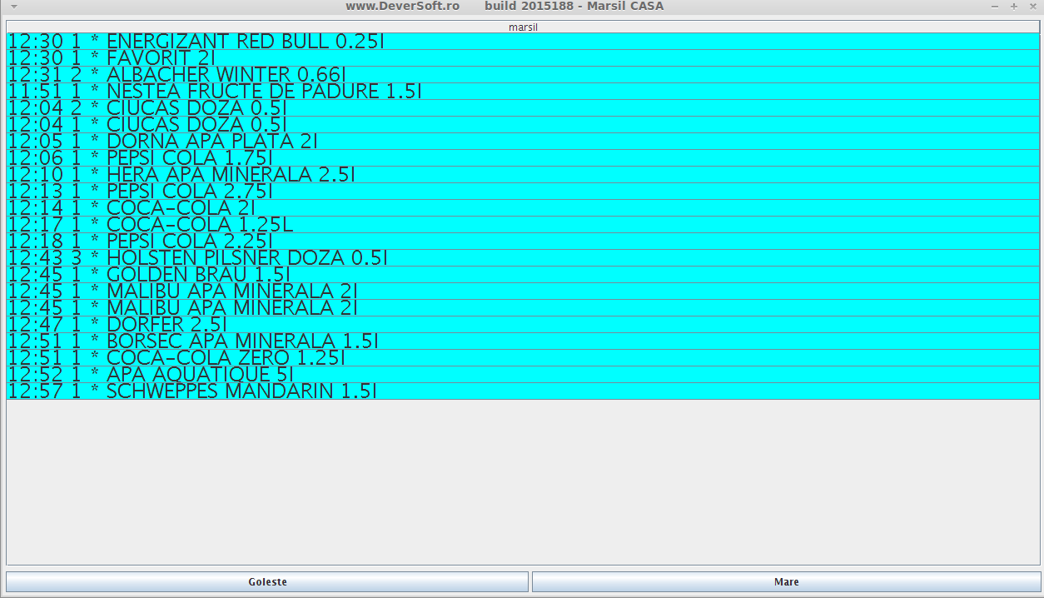Select row COCA-COLA 1.25L at 12:17
This screenshot has height=598, width=1044.
(x=523, y=225)
